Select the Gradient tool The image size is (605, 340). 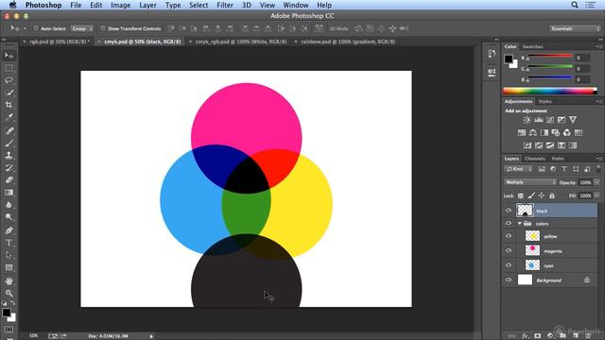[9, 193]
